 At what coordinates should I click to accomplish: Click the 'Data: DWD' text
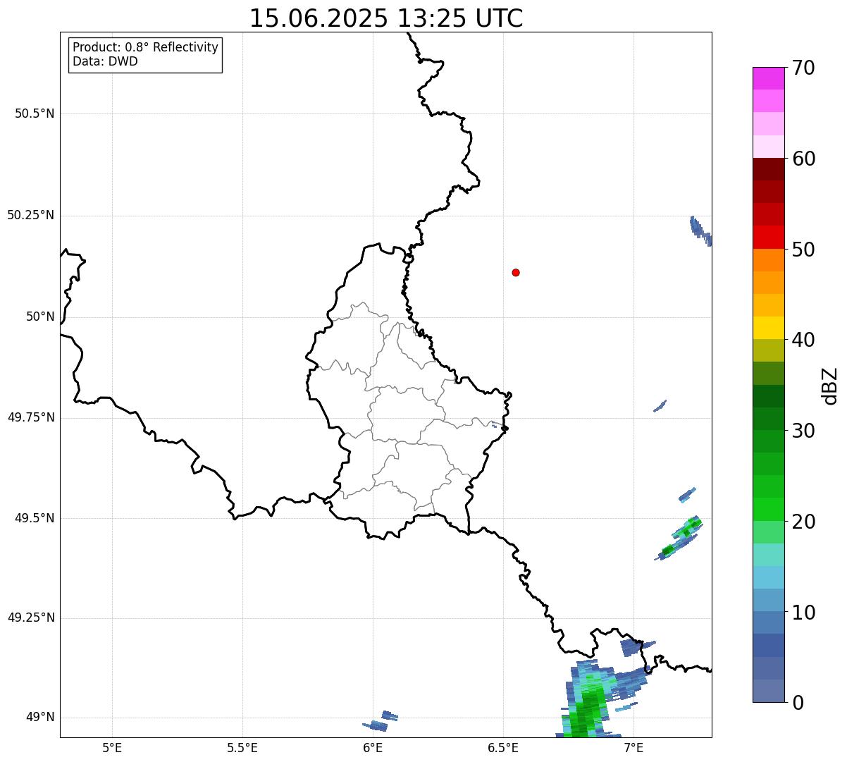click(105, 61)
